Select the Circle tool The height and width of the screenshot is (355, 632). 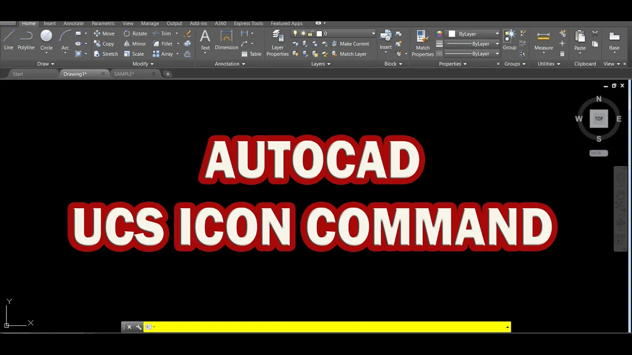tap(46, 39)
